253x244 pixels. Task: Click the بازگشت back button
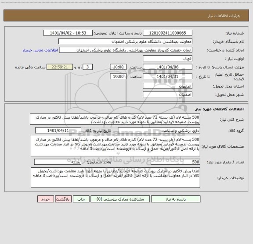(63, 199)
